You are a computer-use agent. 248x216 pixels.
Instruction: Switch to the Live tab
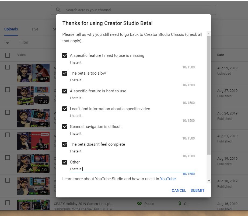click(35, 29)
